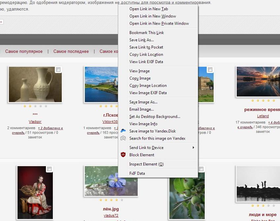
Task: Choose View Link EXIF Data
Action: point(158,62)
